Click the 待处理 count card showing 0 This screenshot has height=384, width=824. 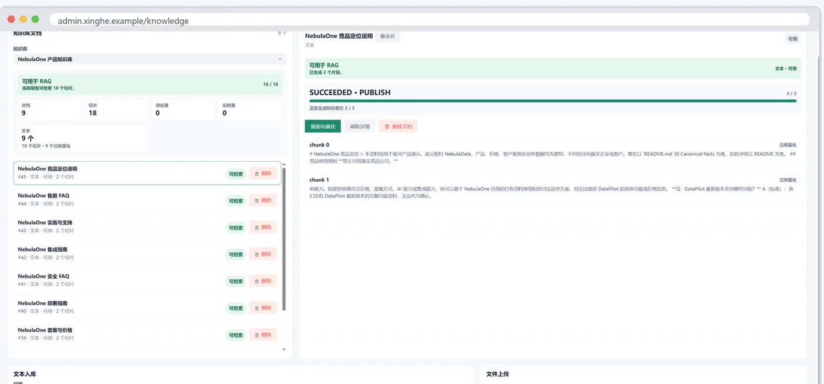(x=183, y=110)
